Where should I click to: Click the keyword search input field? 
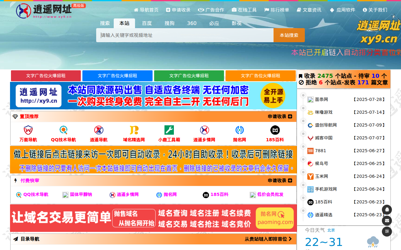(185, 35)
